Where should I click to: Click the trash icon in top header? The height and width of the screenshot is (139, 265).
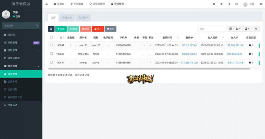[221, 4]
